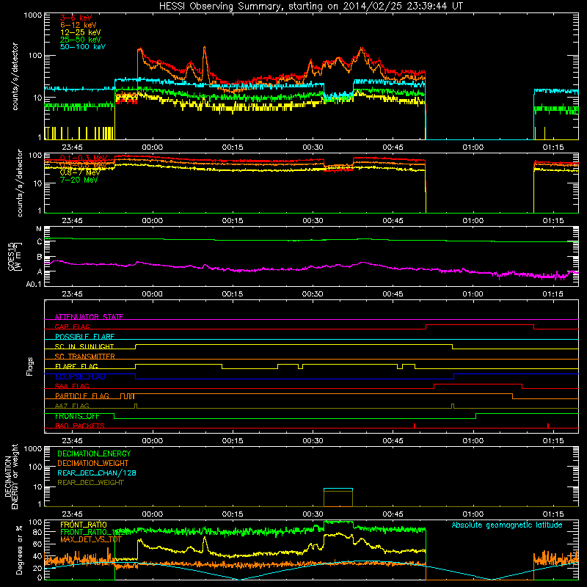Image resolution: width=587 pixels, height=587 pixels.
Task: Click the BAD_PACKETS flag label
Action: (x=80, y=426)
